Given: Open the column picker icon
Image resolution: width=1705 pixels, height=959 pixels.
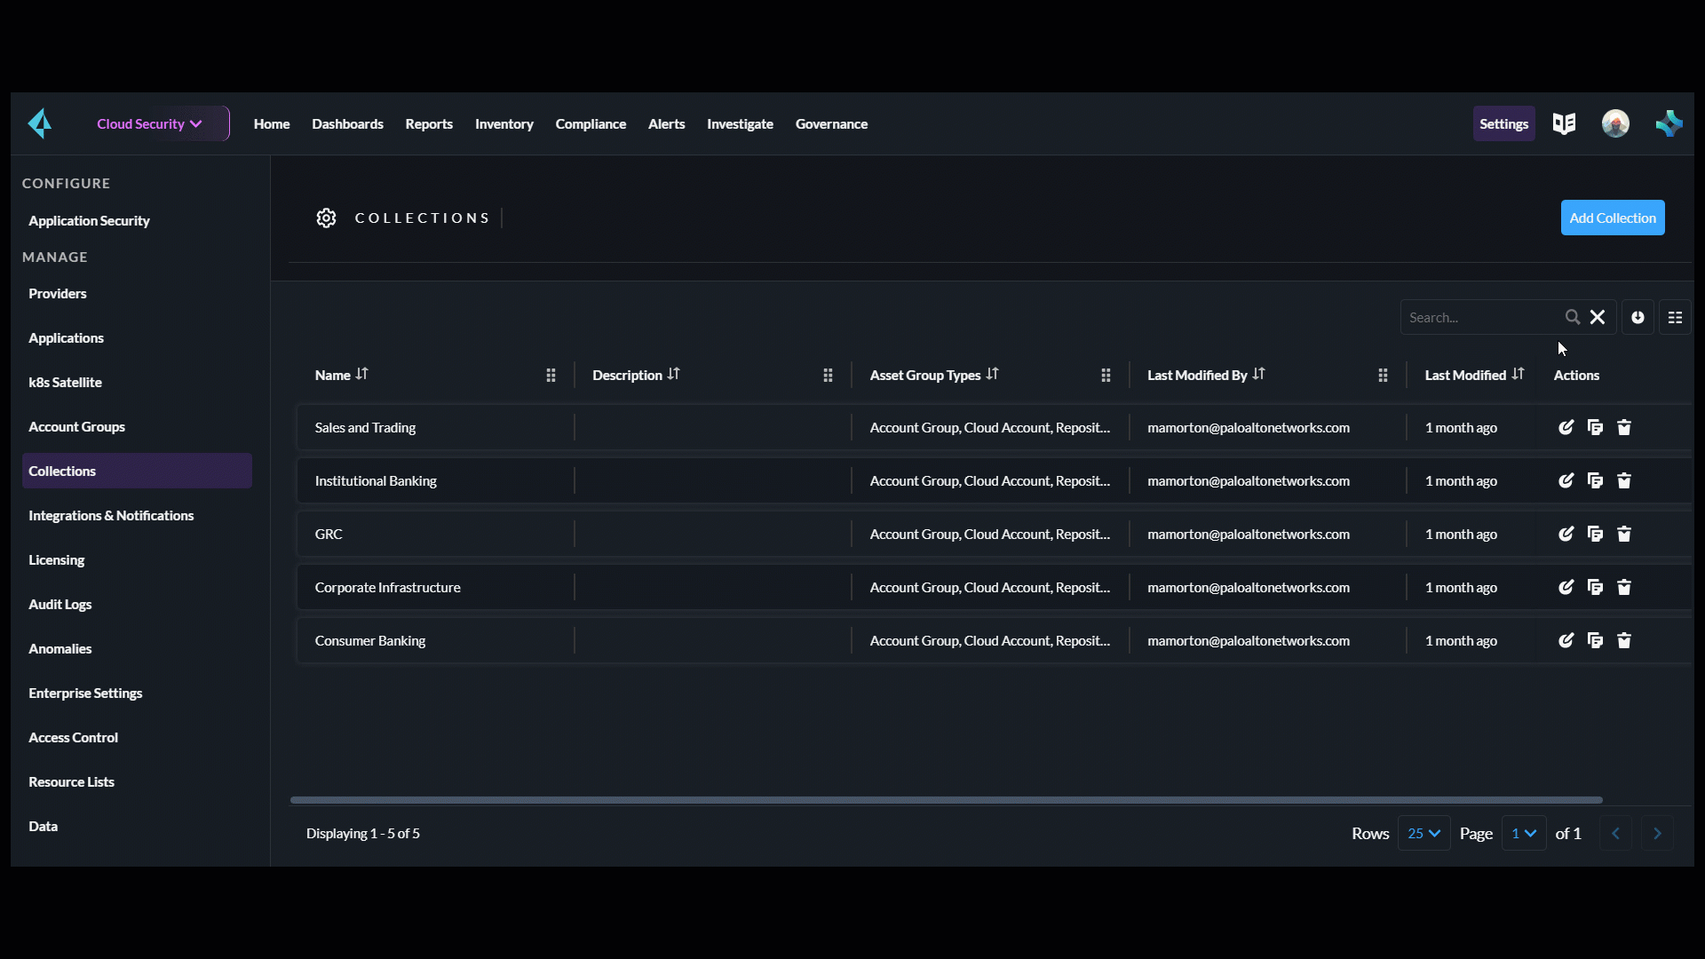Looking at the screenshot, I should pos(1675,317).
